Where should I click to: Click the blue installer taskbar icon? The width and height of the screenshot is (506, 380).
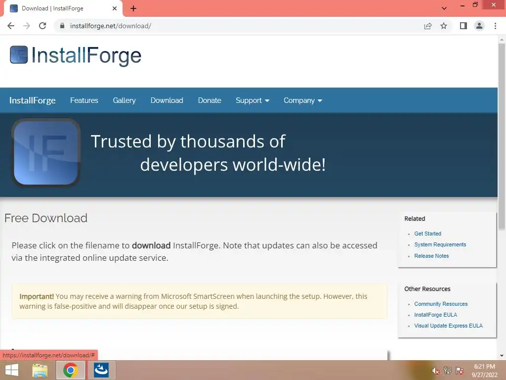101,370
